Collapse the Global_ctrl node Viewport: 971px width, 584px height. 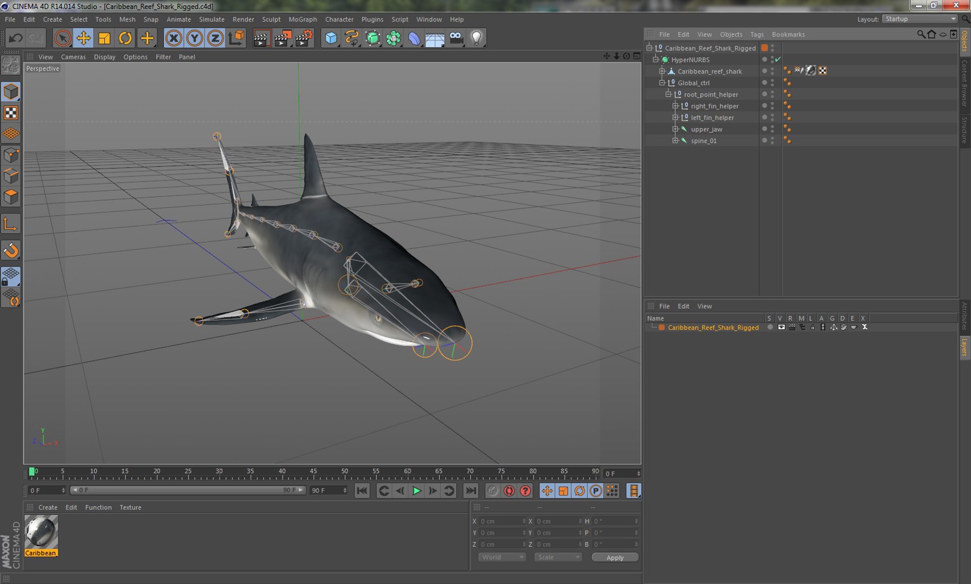pyautogui.click(x=662, y=83)
